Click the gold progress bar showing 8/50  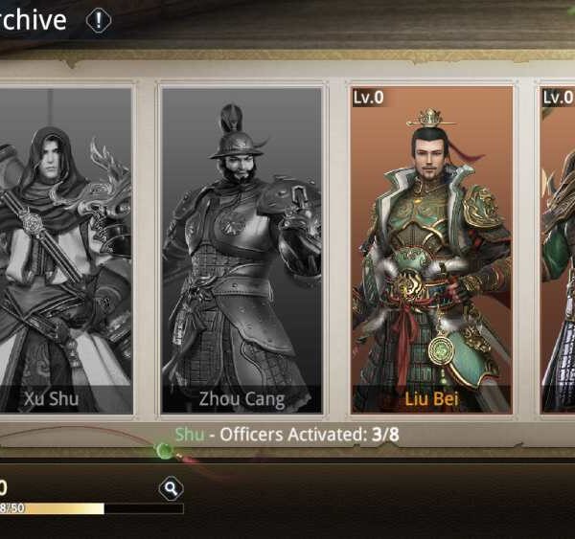(92, 508)
